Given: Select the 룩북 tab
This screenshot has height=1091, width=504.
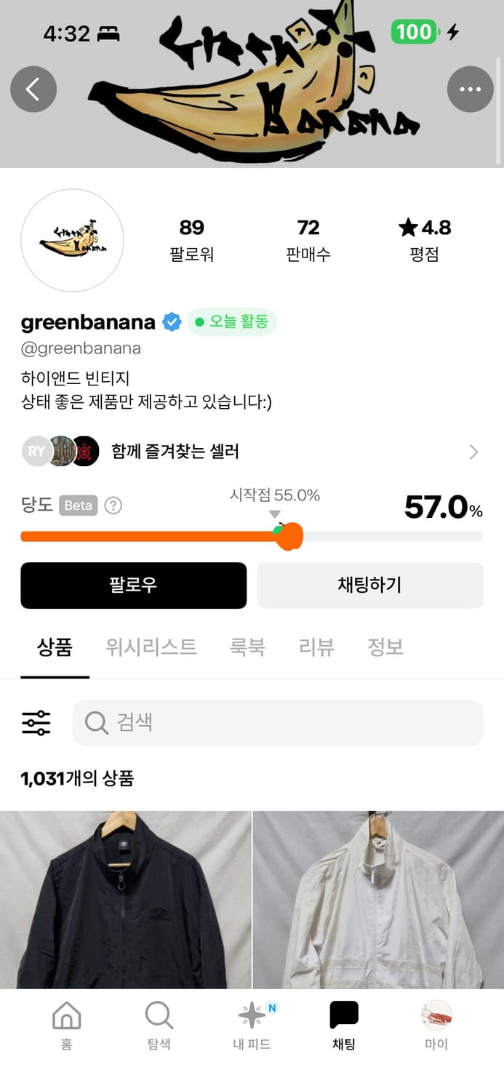Looking at the screenshot, I should (x=248, y=647).
